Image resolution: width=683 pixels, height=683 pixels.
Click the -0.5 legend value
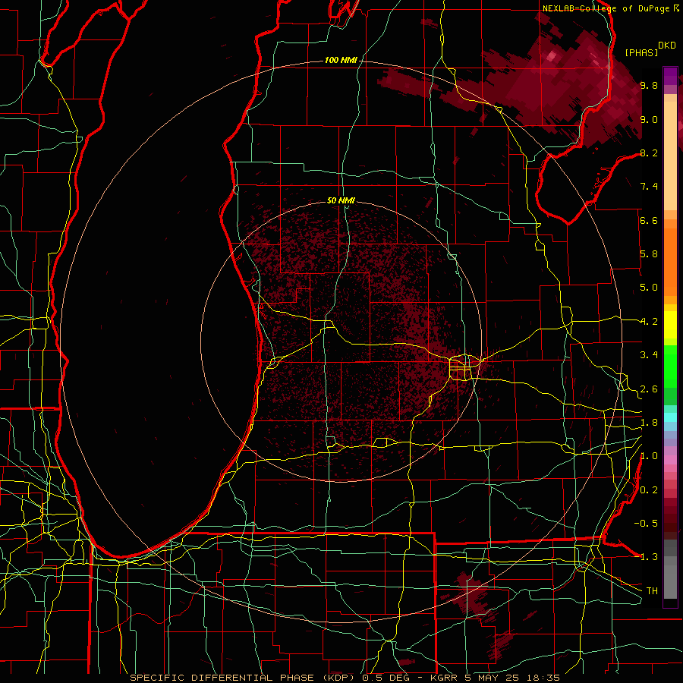click(646, 524)
